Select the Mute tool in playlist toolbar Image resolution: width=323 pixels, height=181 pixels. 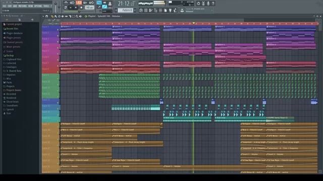click(x=63, y=16)
